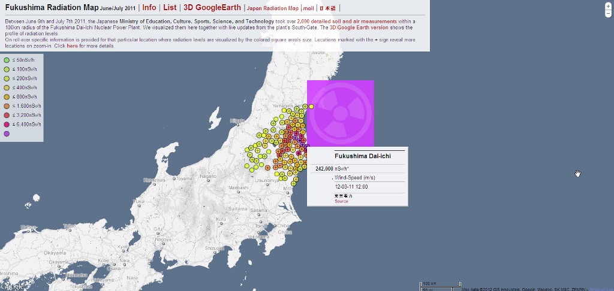614x291 pixels.
Task: Click the orange ≤ 1,600nSv/h legend circle
Action: click(7, 106)
